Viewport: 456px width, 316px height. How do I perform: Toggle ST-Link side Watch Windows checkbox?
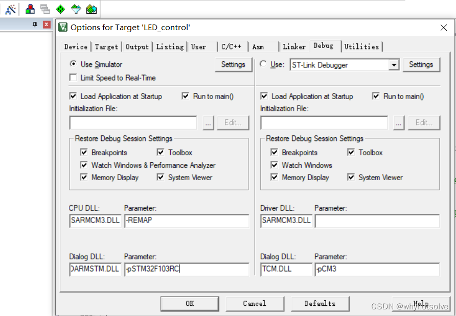click(x=274, y=165)
